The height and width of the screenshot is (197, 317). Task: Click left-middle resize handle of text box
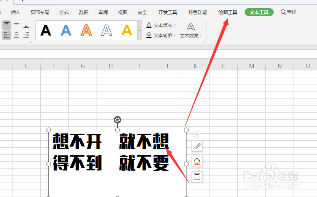point(49,164)
